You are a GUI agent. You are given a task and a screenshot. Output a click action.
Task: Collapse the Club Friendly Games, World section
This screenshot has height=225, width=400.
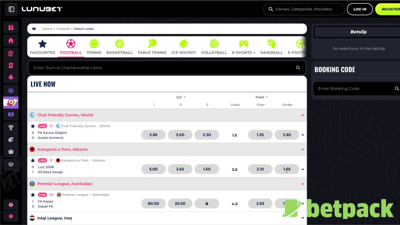pos(302,115)
